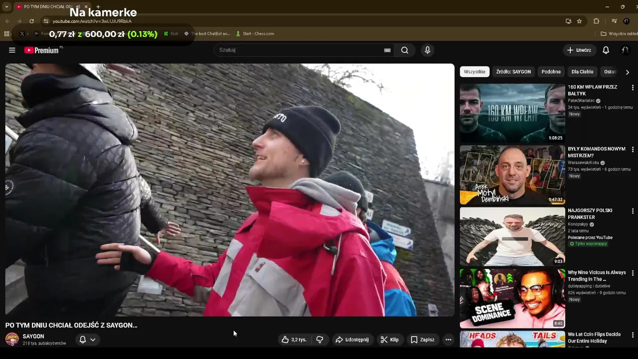Click the Klip clip button
Viewport: 638px width, 359px height.
[x=389, y=340]
